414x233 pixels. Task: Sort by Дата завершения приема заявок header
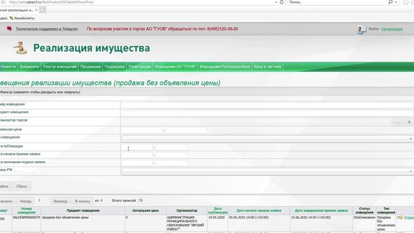point(321,210)
